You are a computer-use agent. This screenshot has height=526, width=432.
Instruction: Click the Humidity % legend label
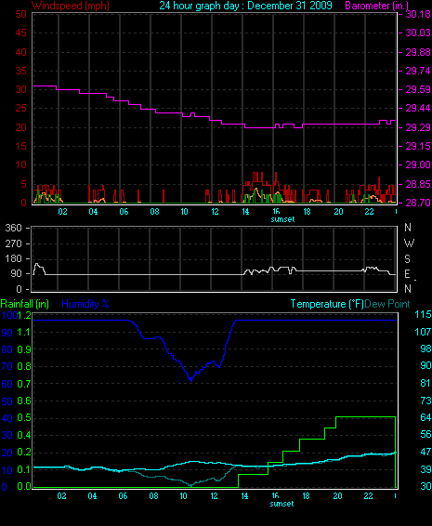(x=85, y=304)
